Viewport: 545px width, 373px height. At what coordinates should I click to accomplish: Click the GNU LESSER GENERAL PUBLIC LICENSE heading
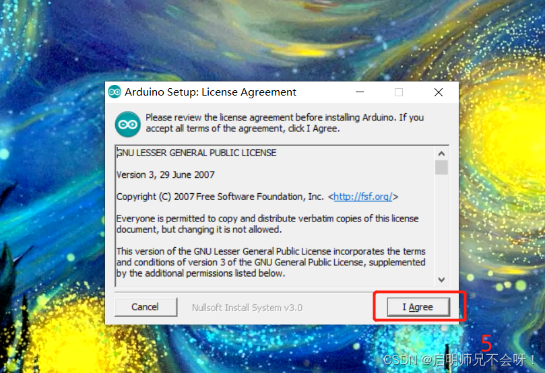coord(197,153)
